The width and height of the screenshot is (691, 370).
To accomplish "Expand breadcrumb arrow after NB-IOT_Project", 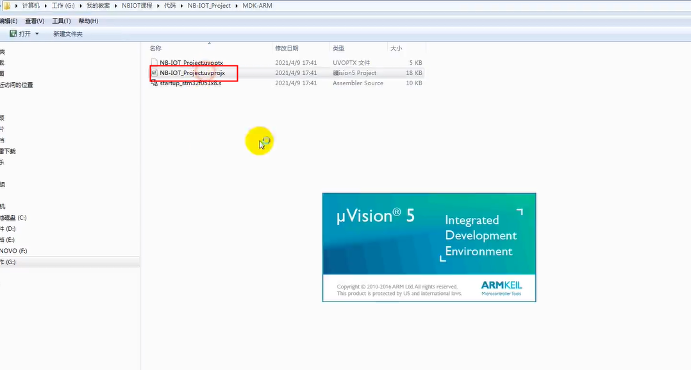I will [237, 6].
